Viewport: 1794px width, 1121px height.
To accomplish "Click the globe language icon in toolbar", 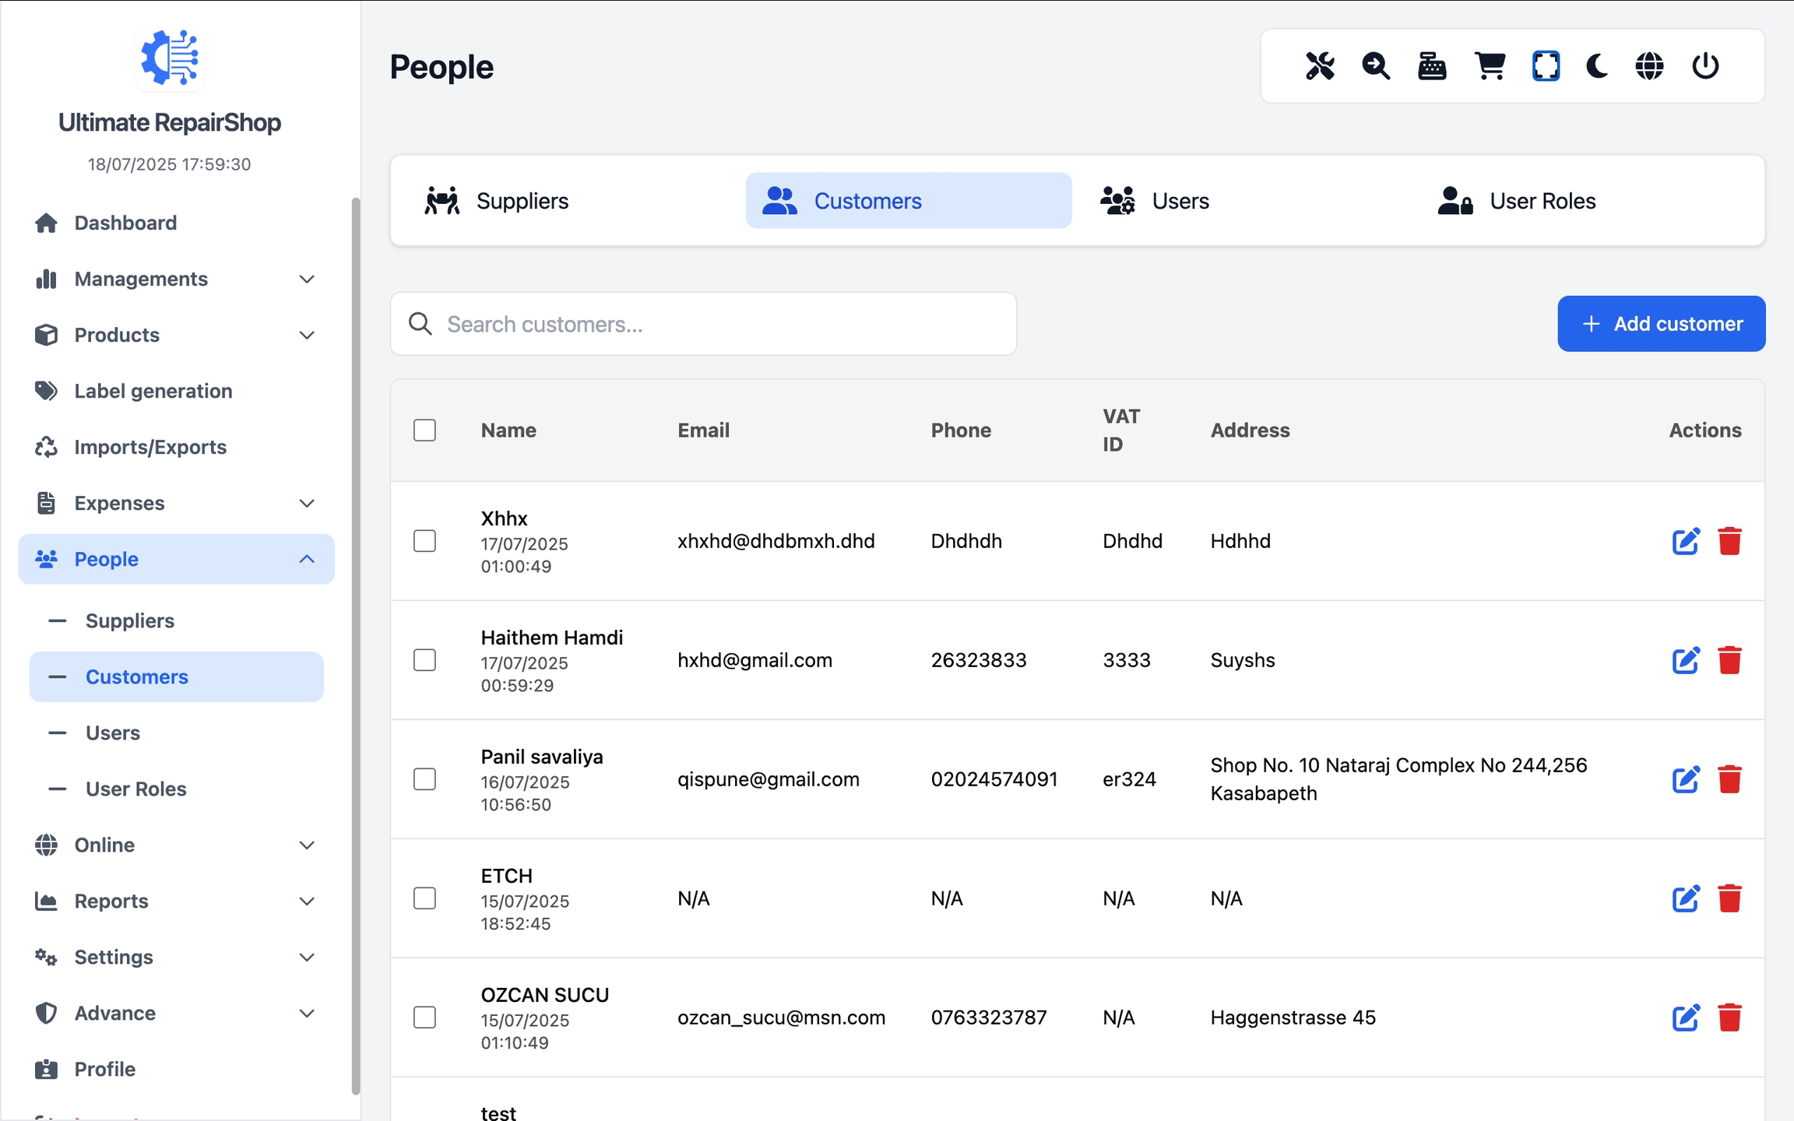I will click(1649, 66).
